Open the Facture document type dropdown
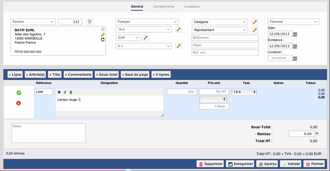Image resolution: width=330 pixels, height=171 pixels. click(33, 22)
